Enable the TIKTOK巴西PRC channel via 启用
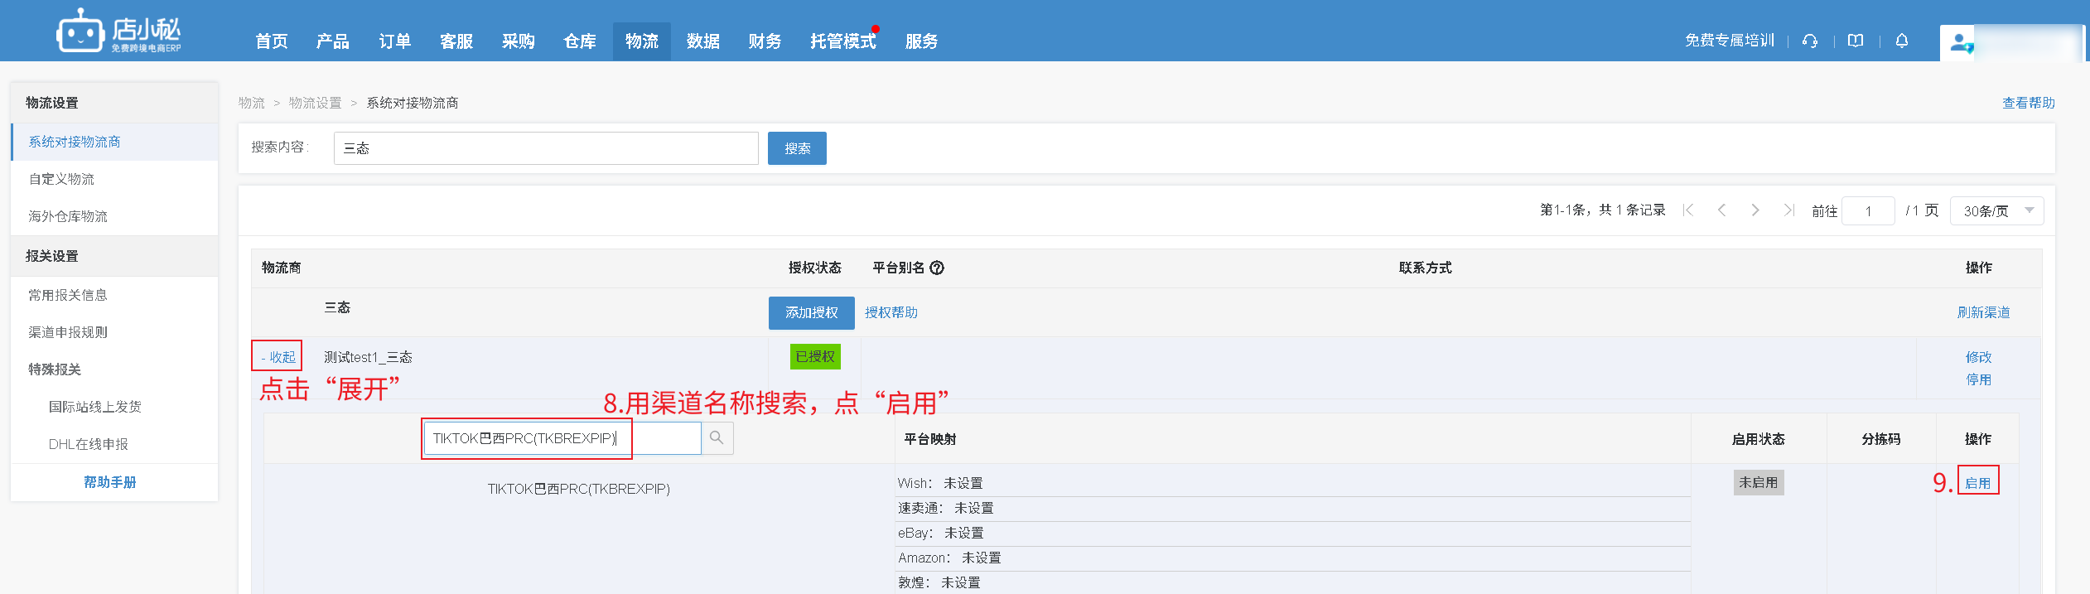Image resolution: width=2090 pixels, height=594 pixels. pyautogui.click(x=1977, y=483)
